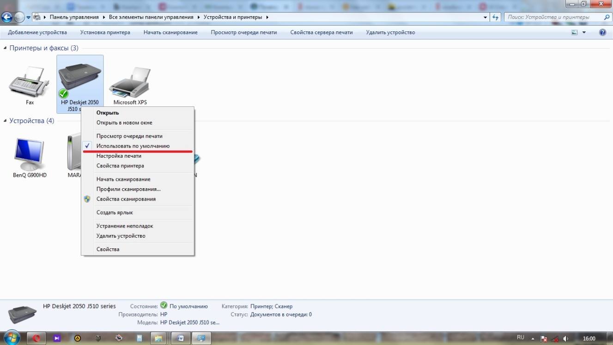The image size is (613, 345).
Task: Show hidden tray icons arrow
Action: [x=532, y=338]
